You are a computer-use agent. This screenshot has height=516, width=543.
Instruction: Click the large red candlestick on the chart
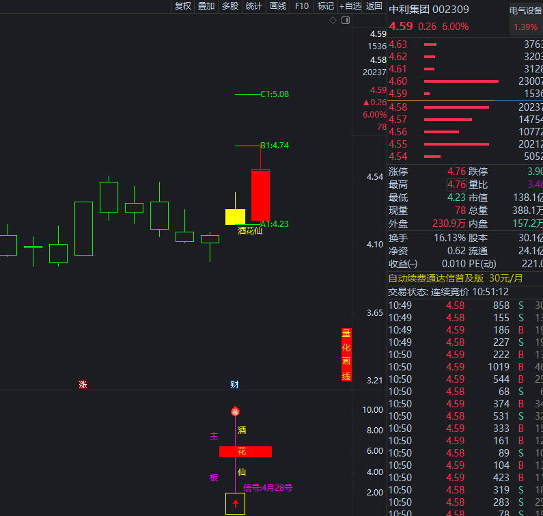click(260, 195)
